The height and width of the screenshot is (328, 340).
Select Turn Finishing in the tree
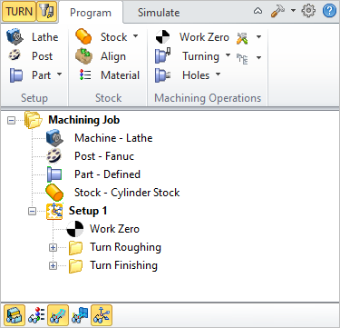pyautogui.click(x=123, y=265)
